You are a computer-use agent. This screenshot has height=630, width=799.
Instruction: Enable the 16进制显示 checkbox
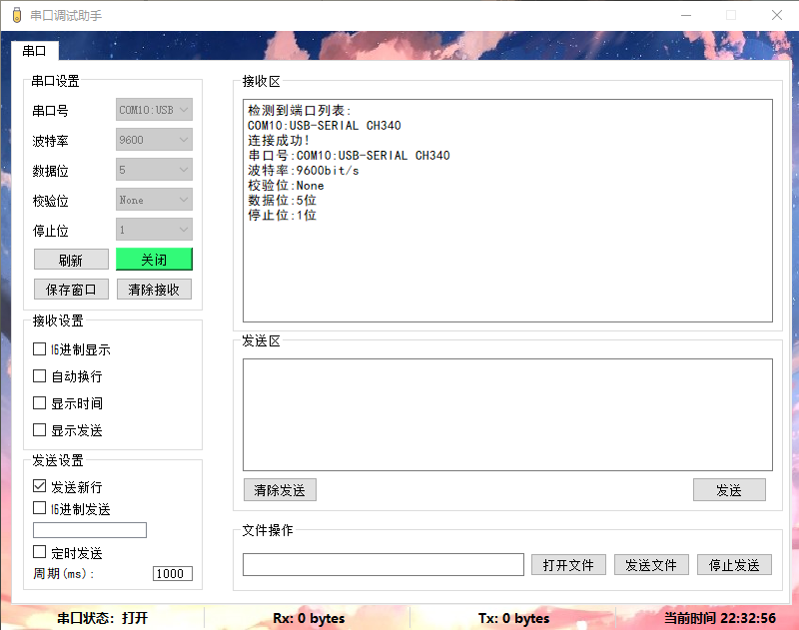coord(39,349)
